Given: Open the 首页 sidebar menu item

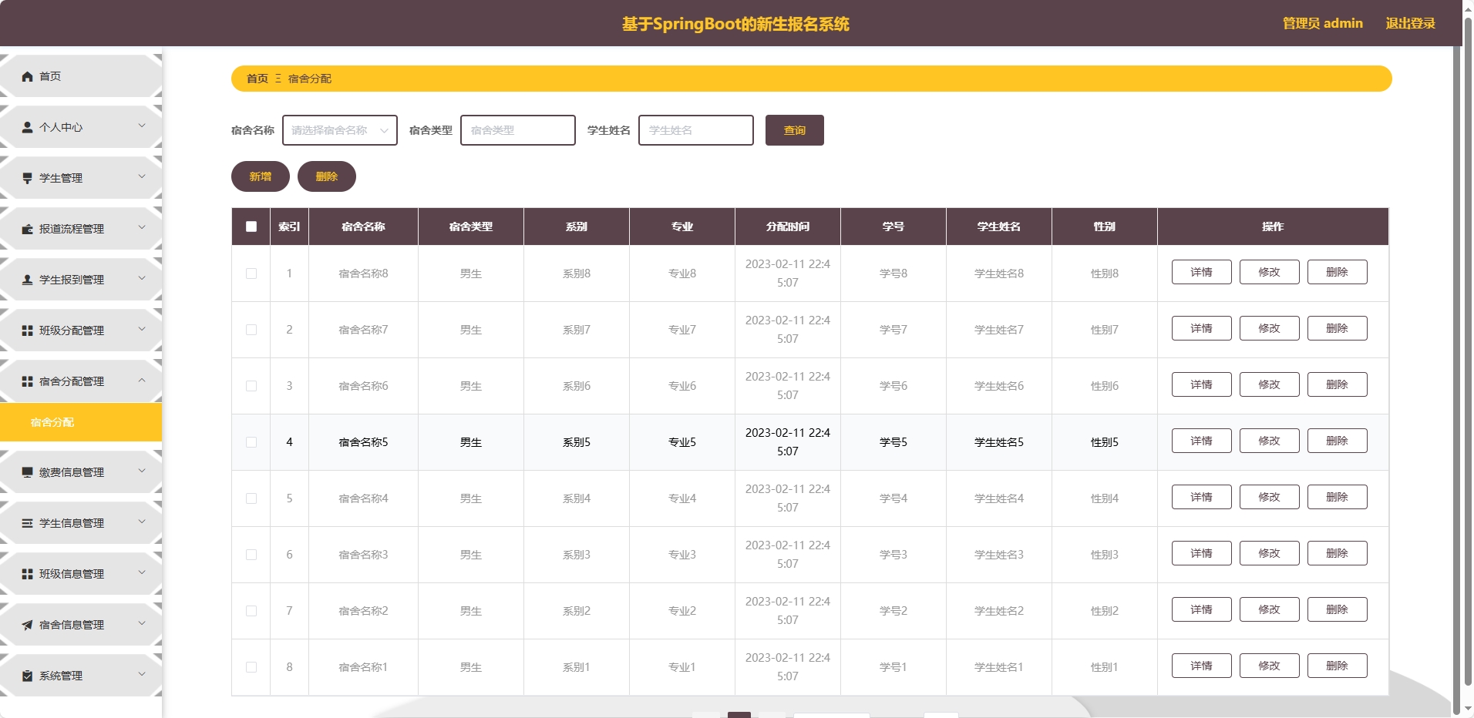Looking at the screenshot, I should tap(81, 76).
